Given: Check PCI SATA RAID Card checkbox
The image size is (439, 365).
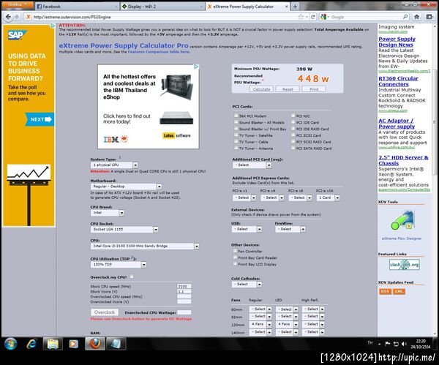Looking at the screenshot, I should [293, 148].
